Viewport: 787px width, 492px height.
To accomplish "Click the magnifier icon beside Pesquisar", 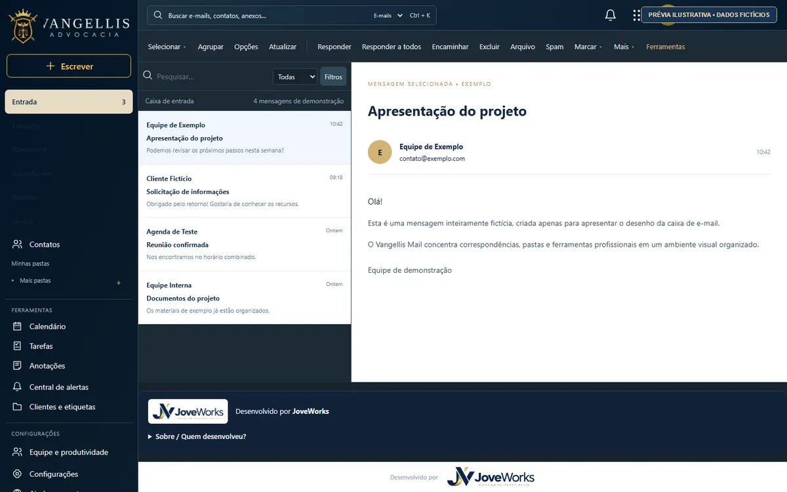I will point(148,76).
